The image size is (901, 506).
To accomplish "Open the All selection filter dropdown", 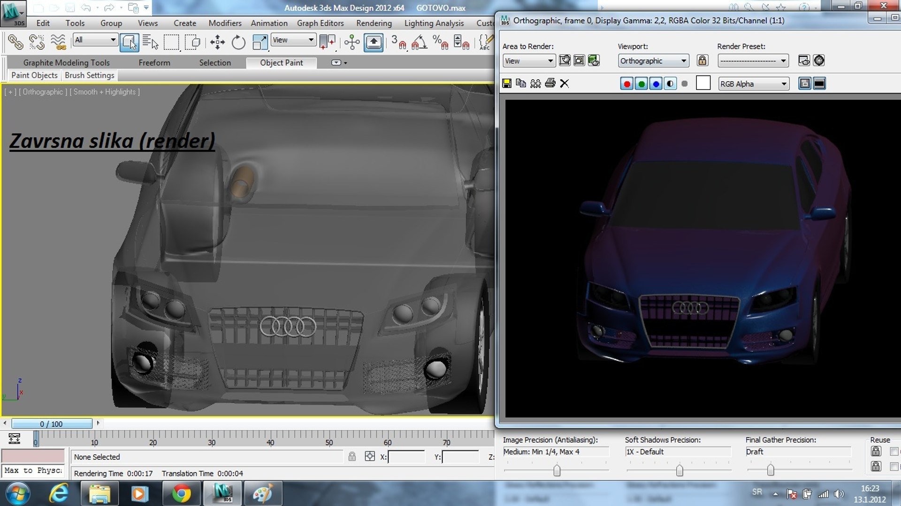I will pyautogui.click(x=95, y=40).
